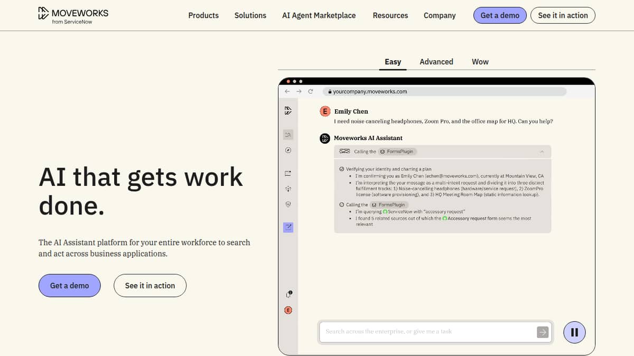Switch to the Wow demo tab
The height and width of the screenshot is (356, 634).
tap(480, 62)
